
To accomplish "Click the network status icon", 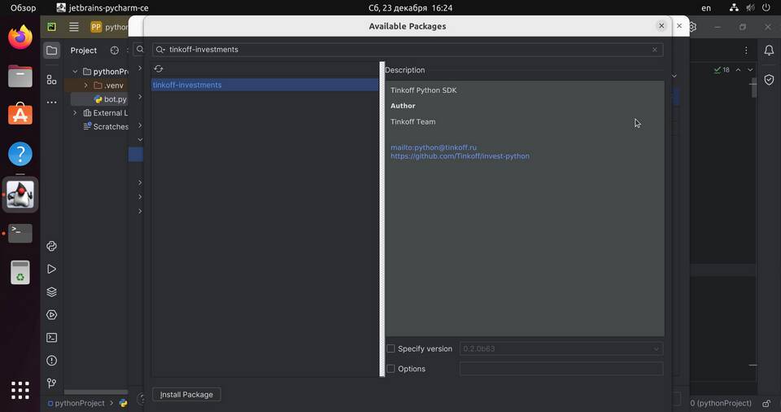I will coord(734,7).
